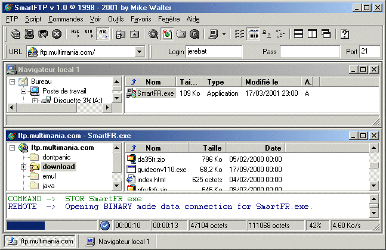The width and height of the screenshot is (386, 250).
Task: Cascade windows using toolbar icon
Action: point(326,34)
